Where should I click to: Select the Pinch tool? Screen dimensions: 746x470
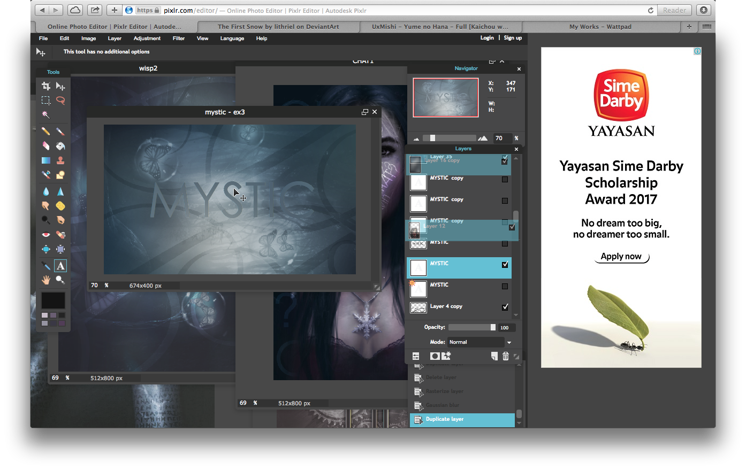pyautogui.click(x=60, y=249)
